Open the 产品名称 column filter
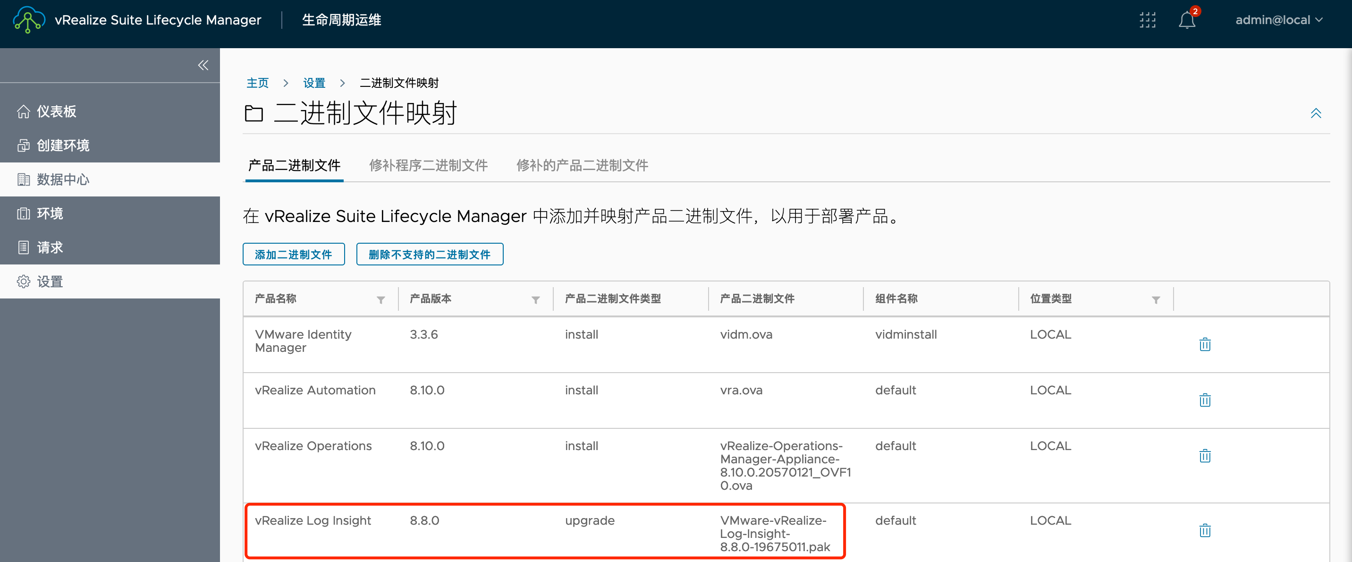1352x562 pixels. [380, 300]
